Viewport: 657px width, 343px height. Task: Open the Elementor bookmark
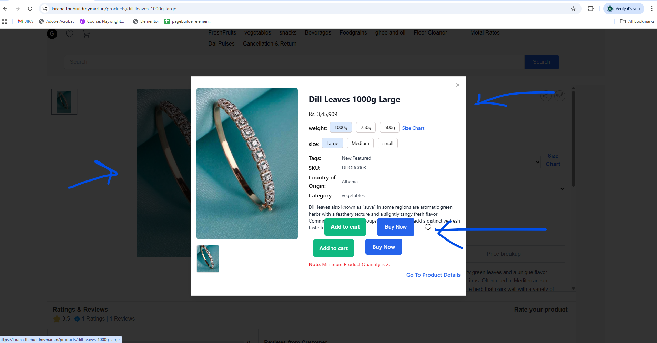click(x=146, y=21)
